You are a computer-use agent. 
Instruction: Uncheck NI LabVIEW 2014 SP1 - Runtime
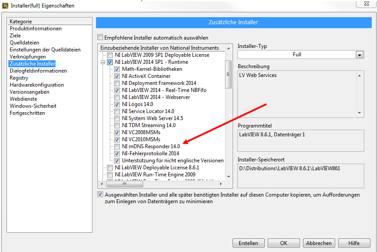point(110,62)
